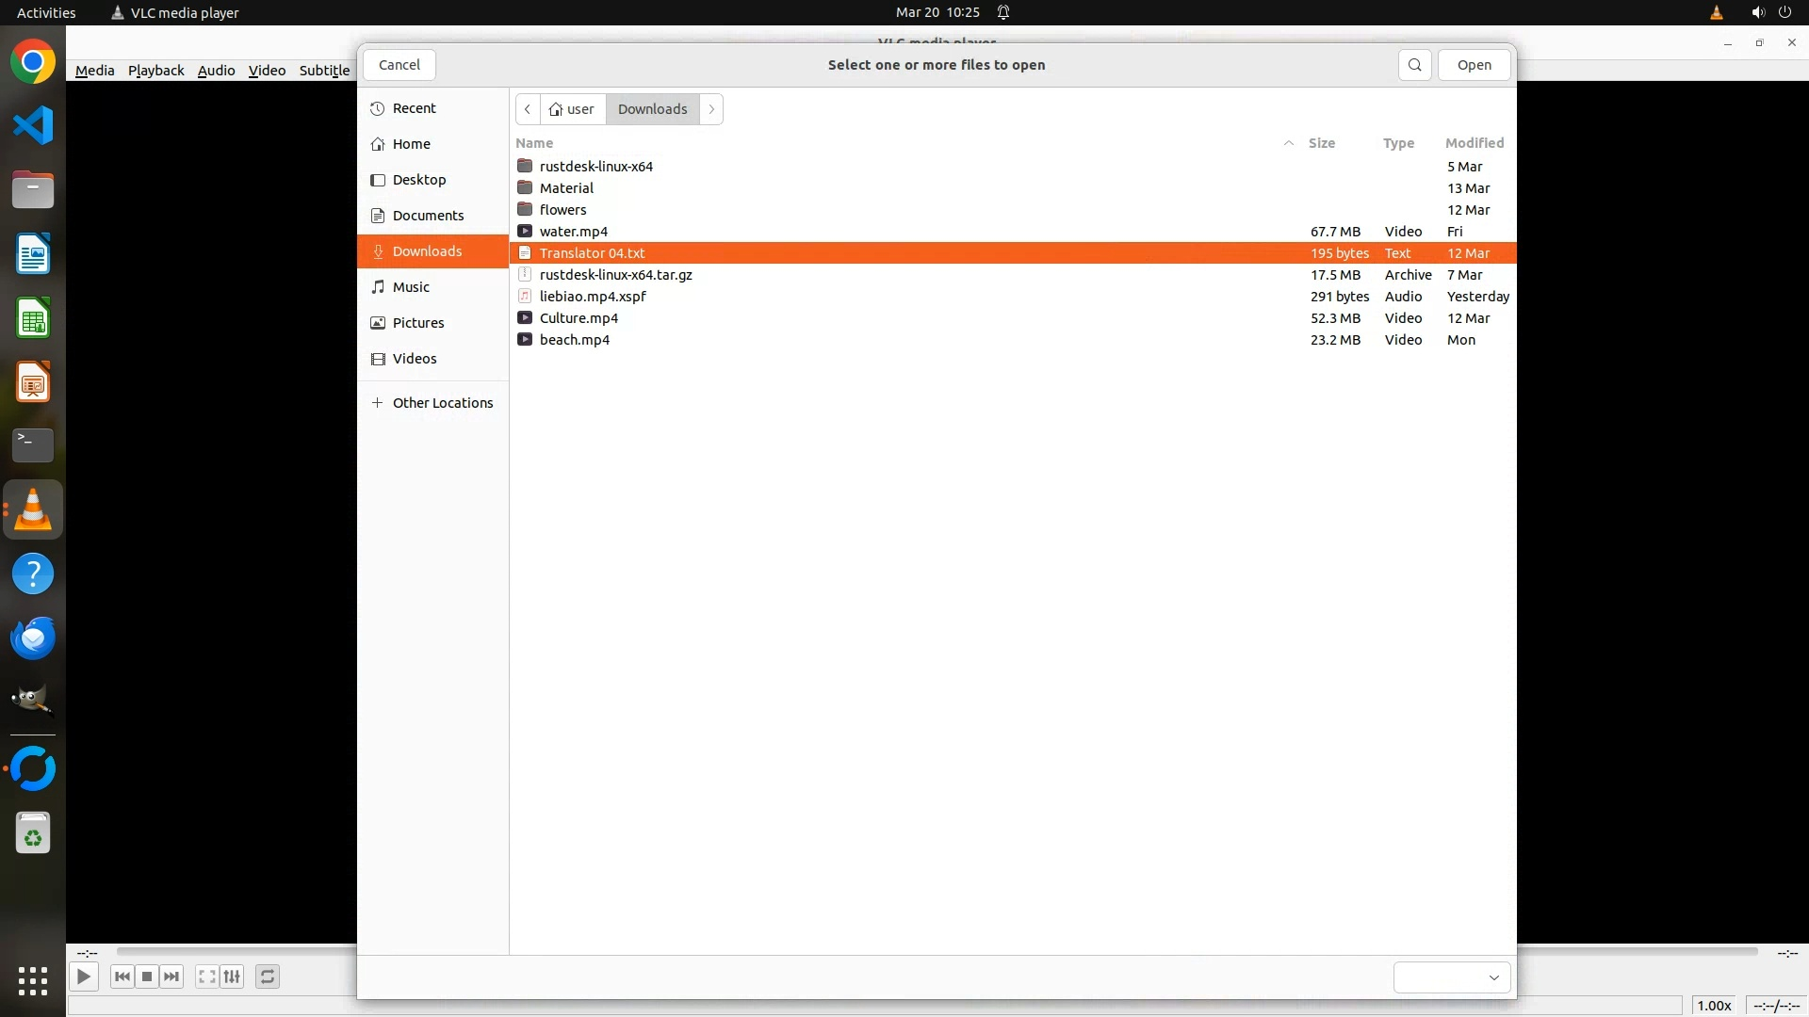Viewport: 1809px width, 1017px height.
Task: Open the file type filter dropdown
Action: [x=1452, y=977]
